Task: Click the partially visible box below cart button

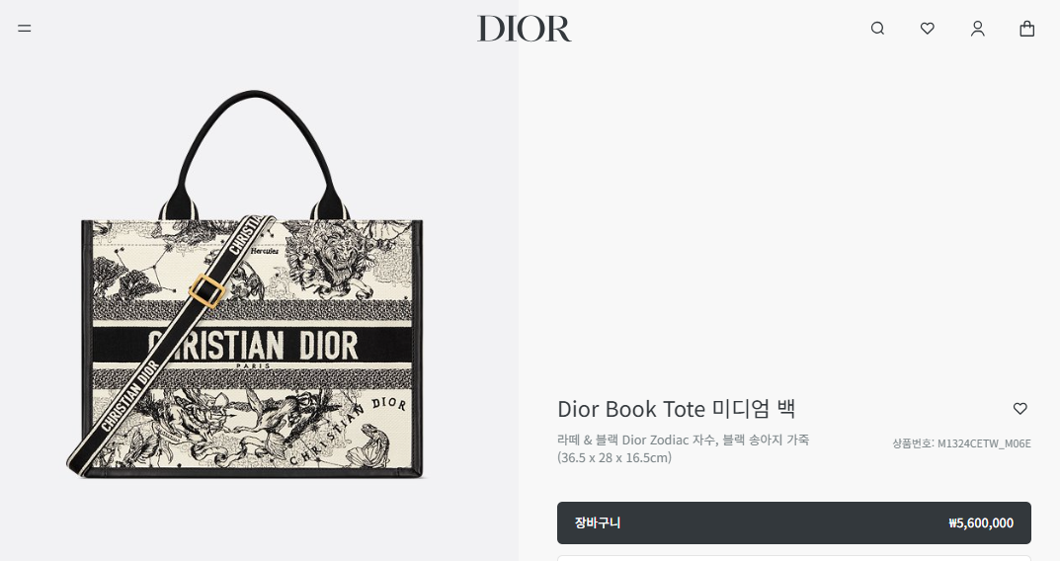Action: point(793,558)
